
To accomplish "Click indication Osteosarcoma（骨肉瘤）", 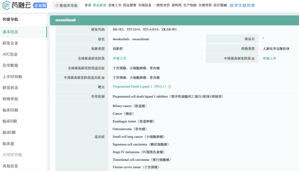I will (130, 129).
